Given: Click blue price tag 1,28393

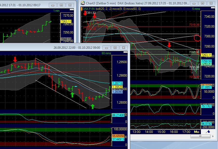Looking at the screenshot, I should point(118,92).
